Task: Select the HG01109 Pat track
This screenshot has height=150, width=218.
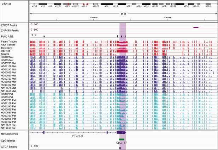Action: pyautogui.click(x=8, y=103)
